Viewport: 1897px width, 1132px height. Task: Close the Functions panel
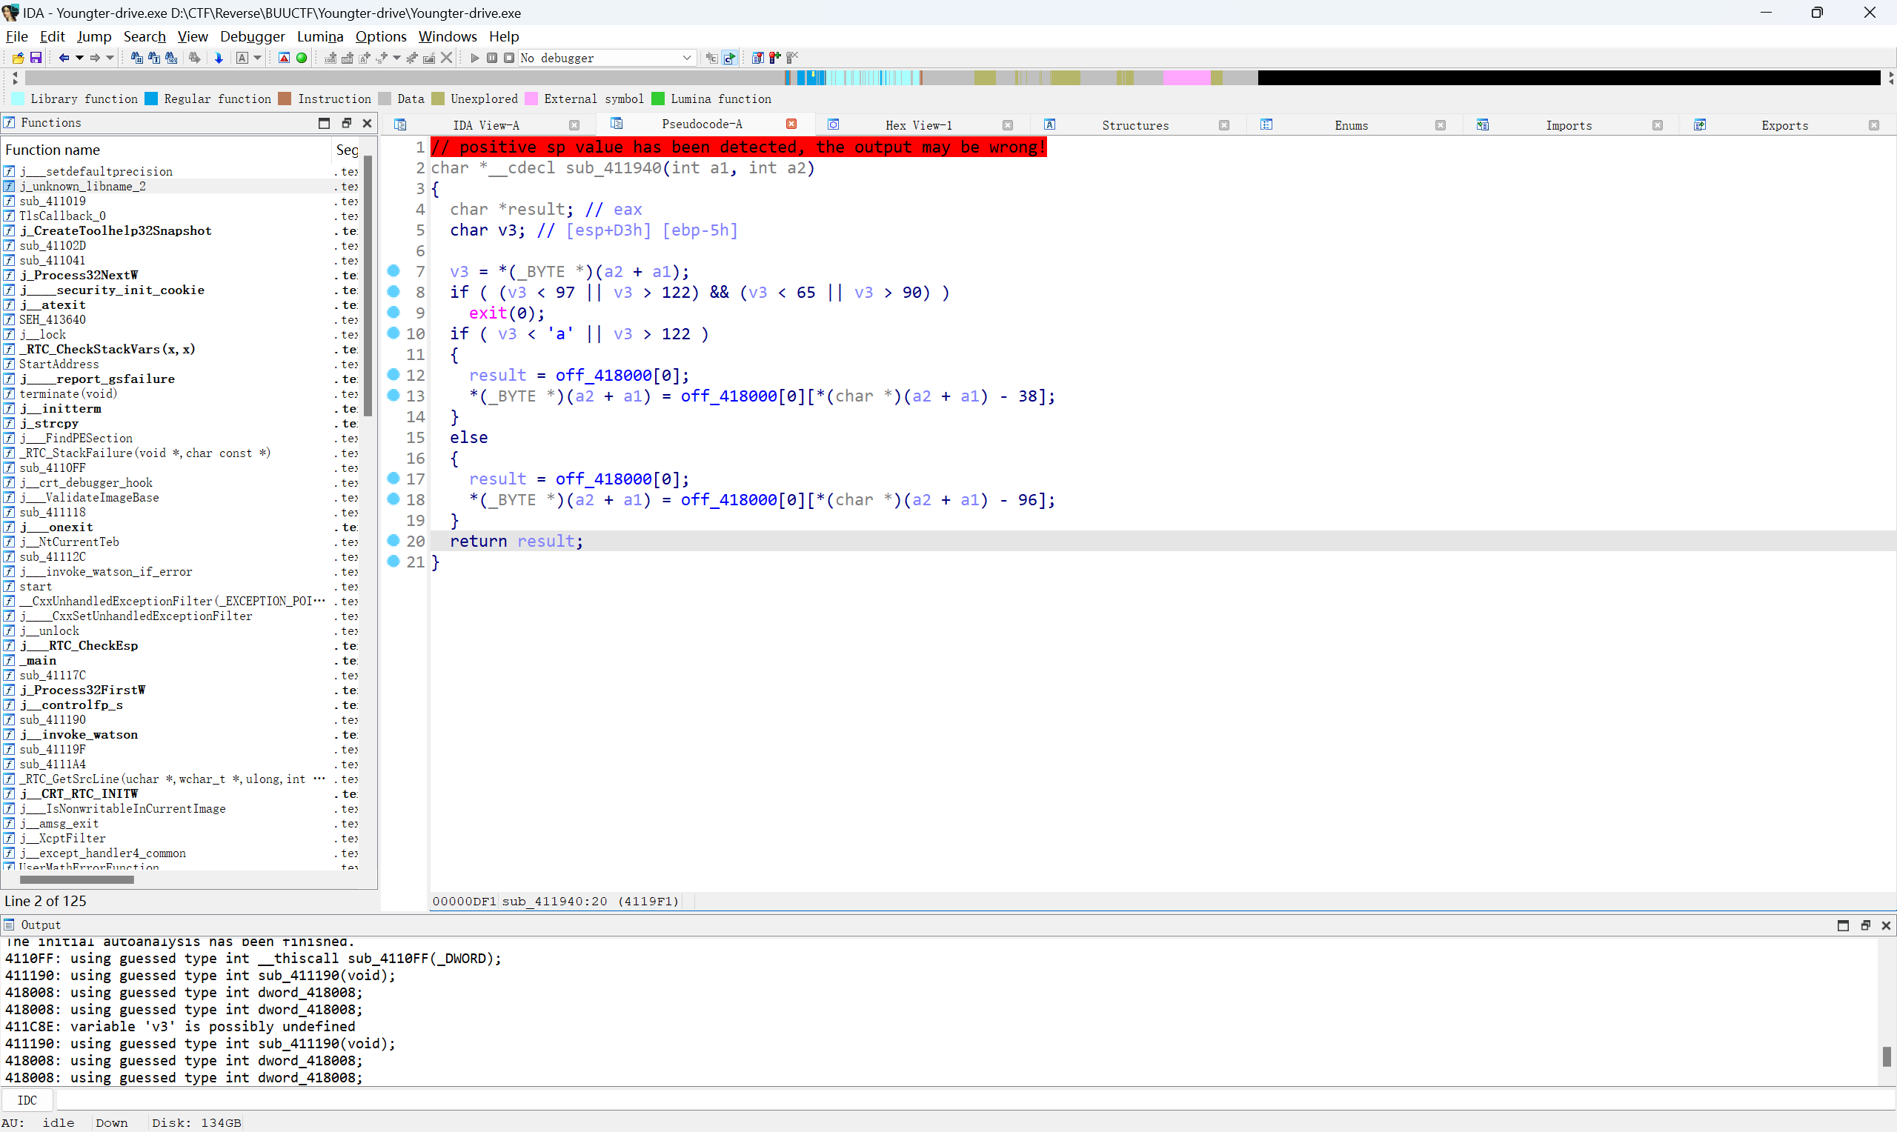pos(367,123)
